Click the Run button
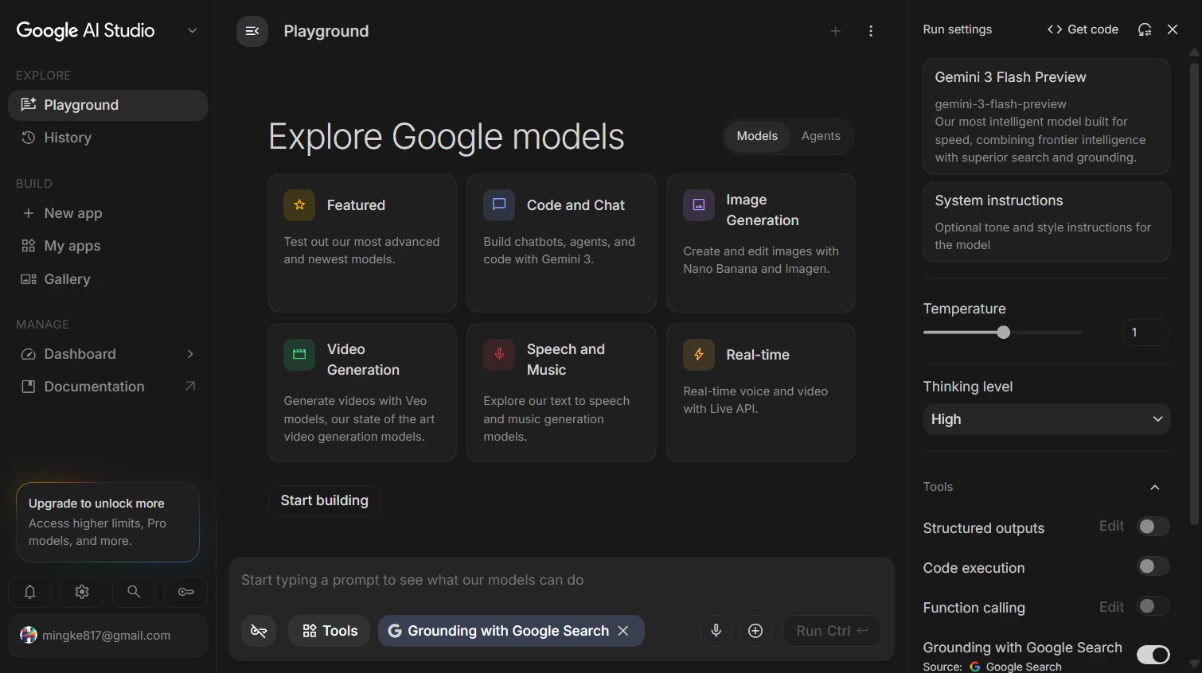 pos(832,631)
